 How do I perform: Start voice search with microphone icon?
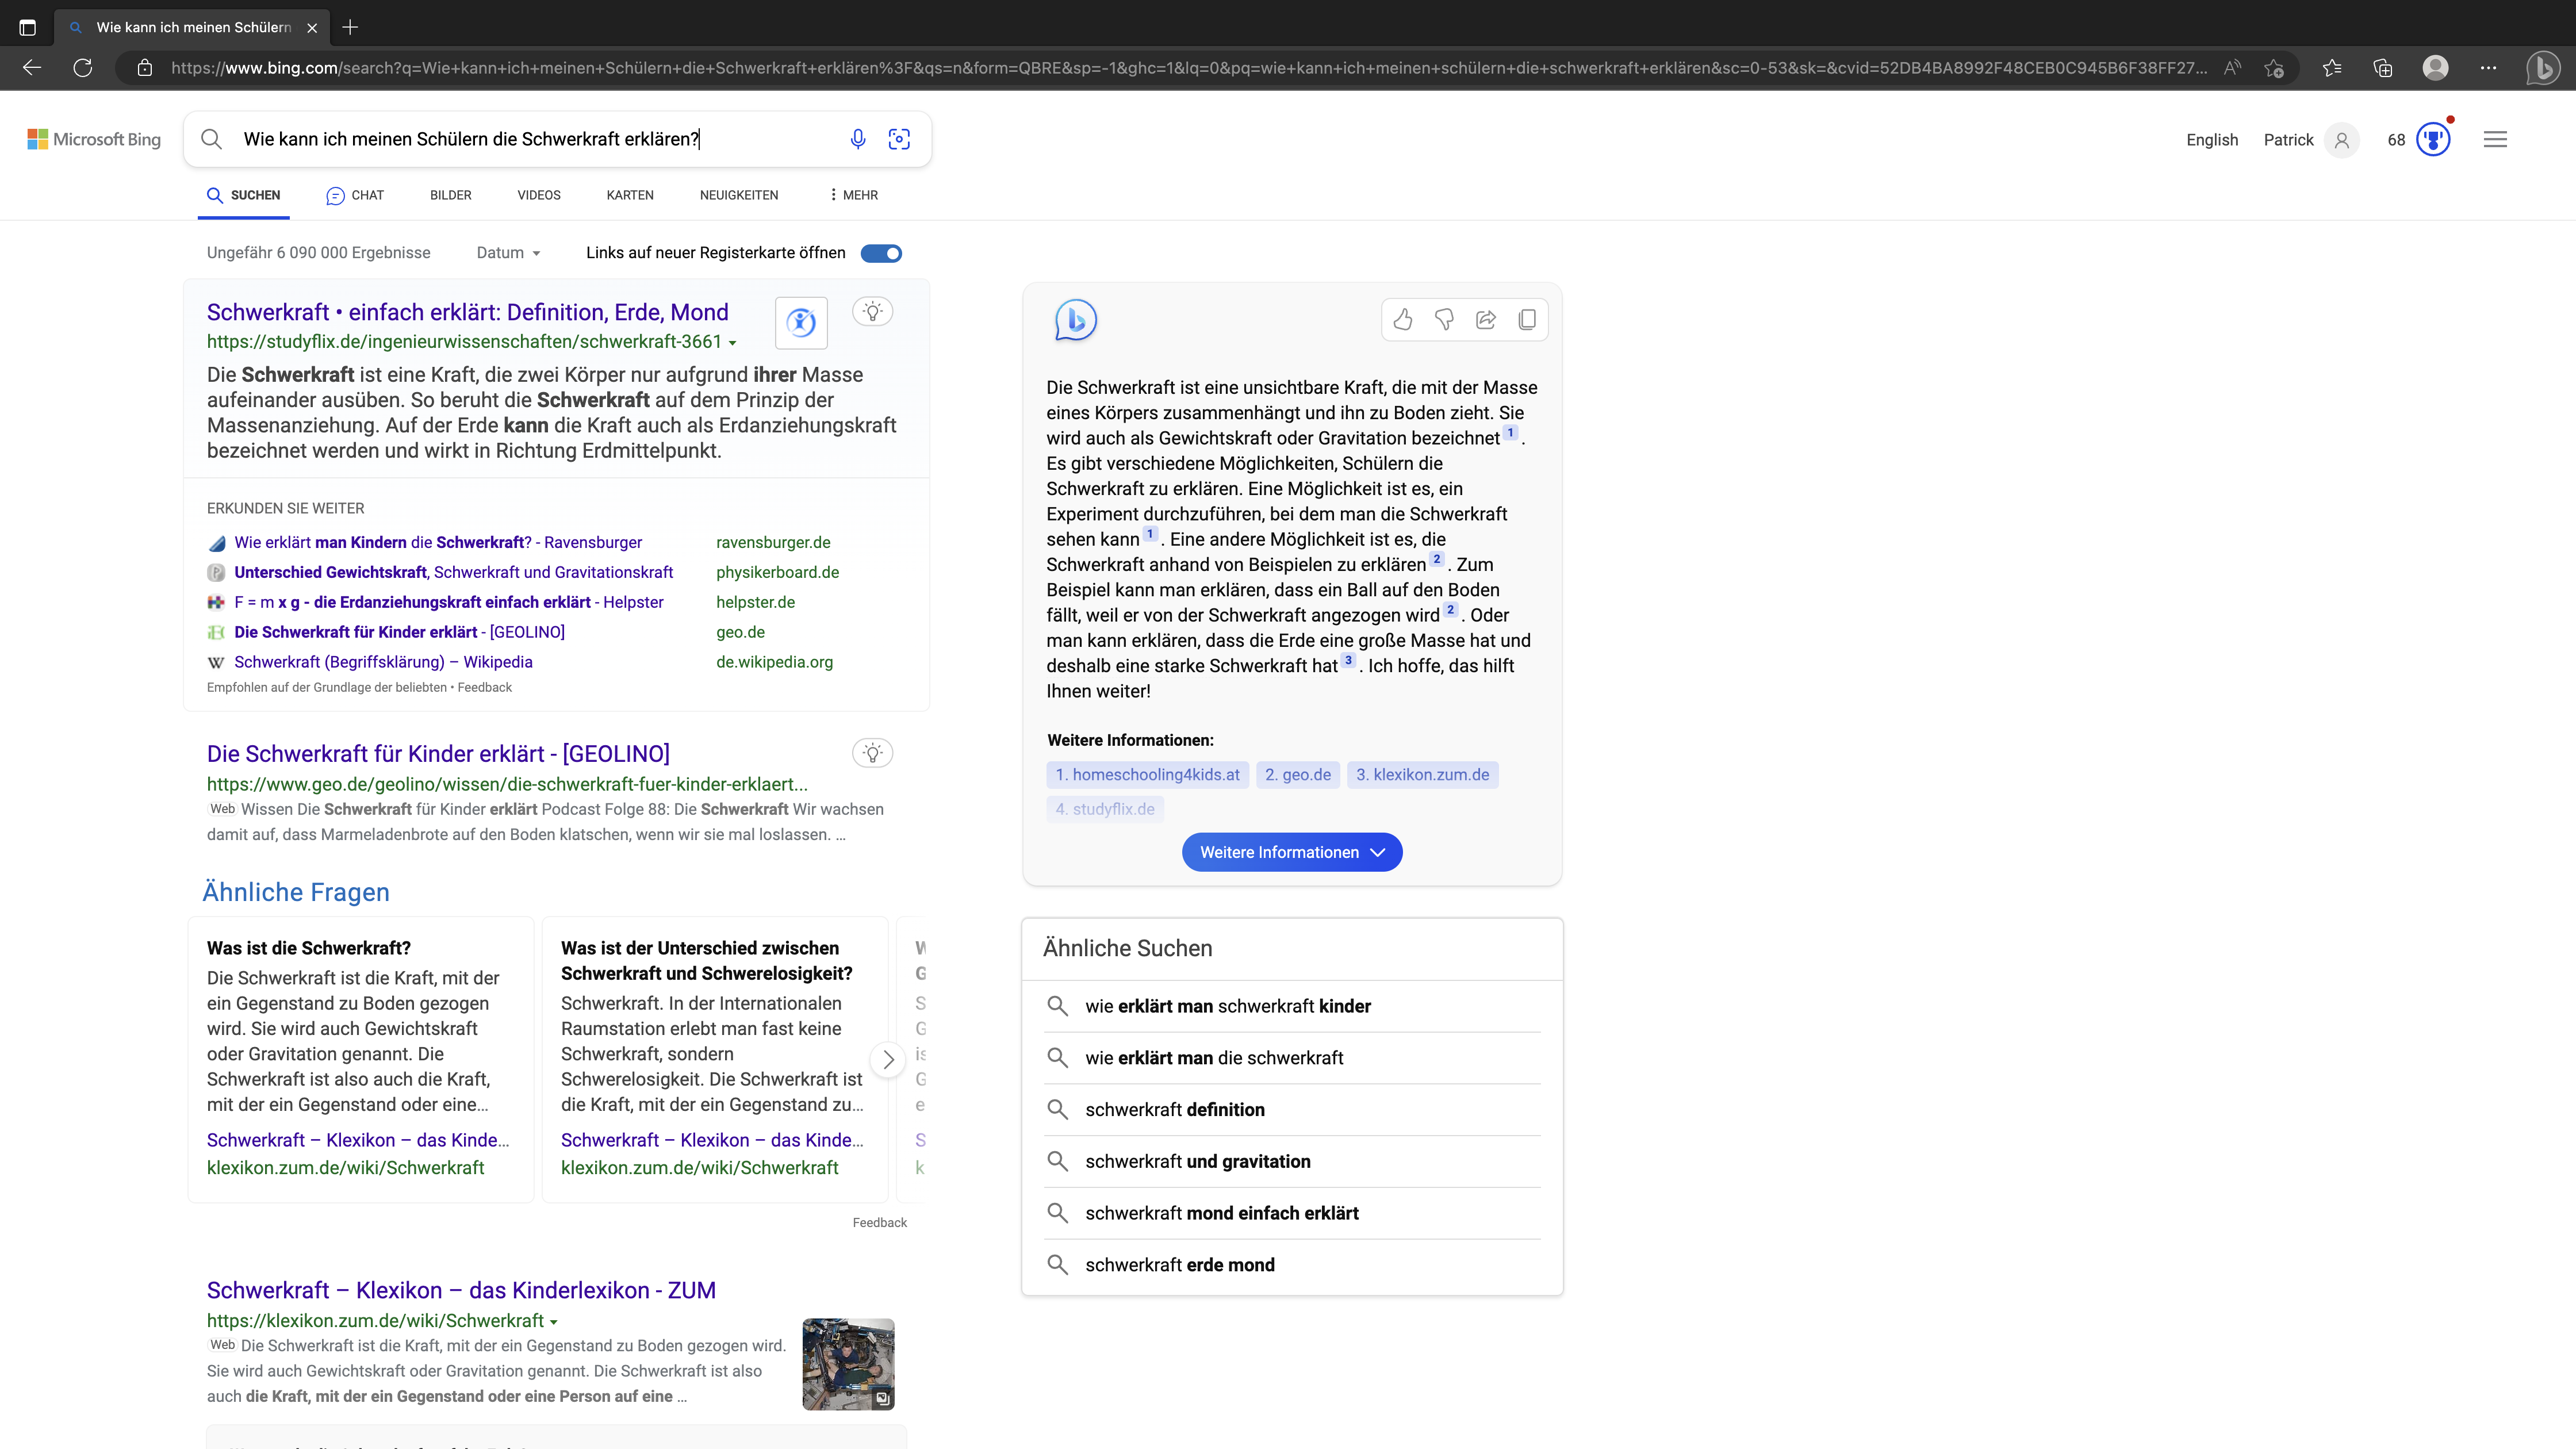click(x=858, y=139)
